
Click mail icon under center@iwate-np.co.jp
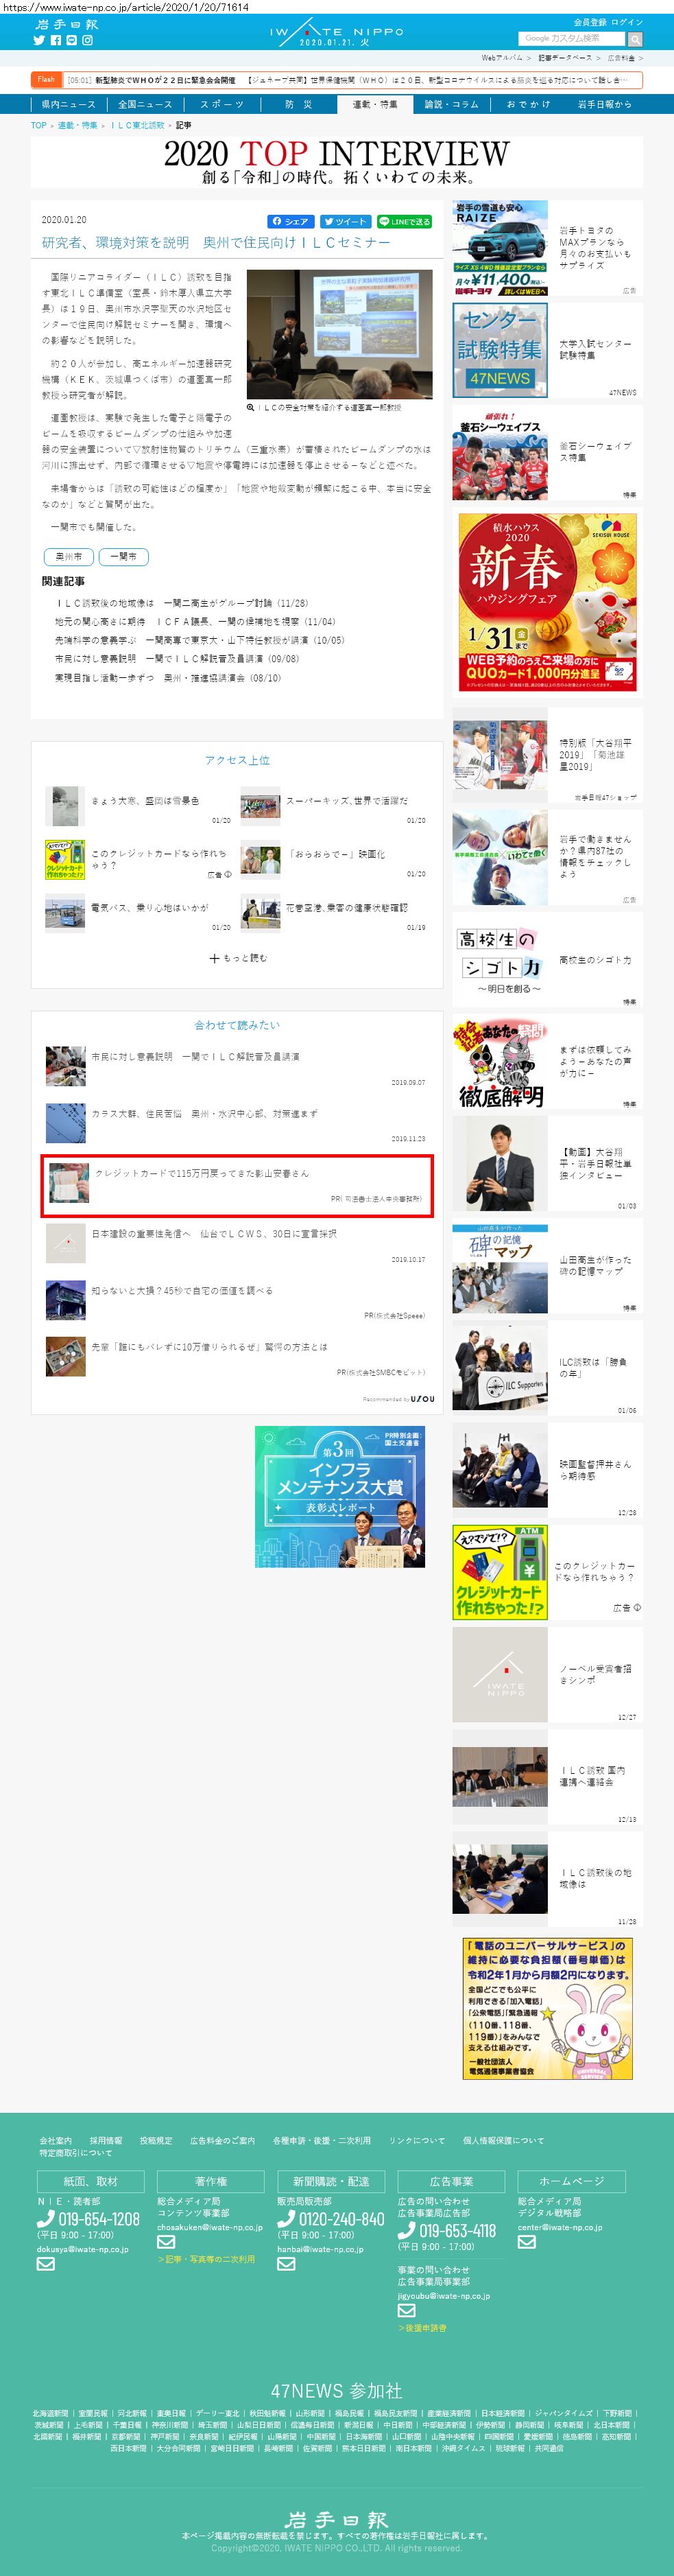point(526,2242)
